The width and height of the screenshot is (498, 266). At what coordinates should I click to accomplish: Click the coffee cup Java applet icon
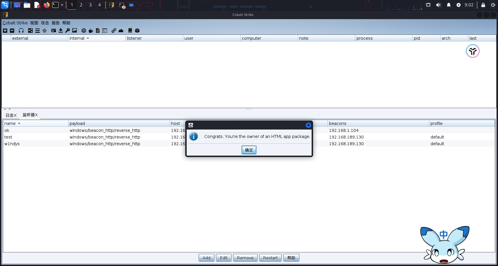click(x=91, y=30)
